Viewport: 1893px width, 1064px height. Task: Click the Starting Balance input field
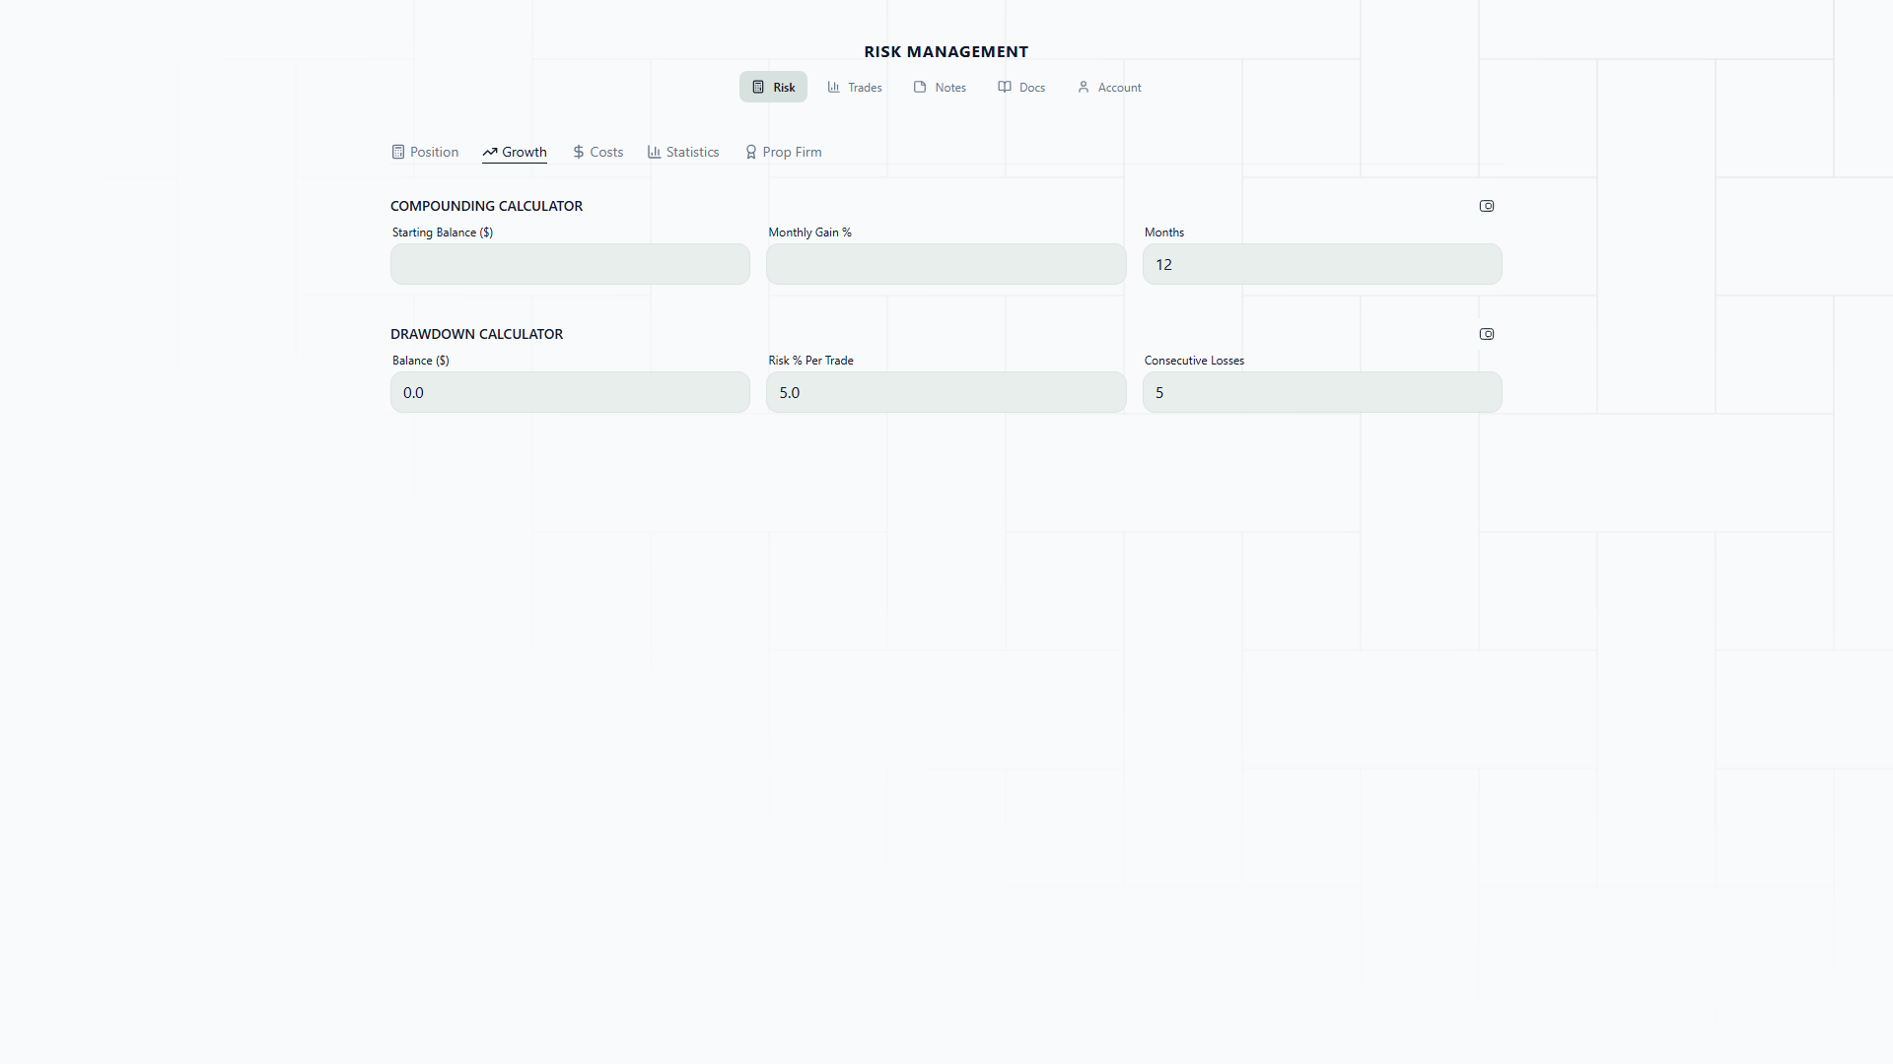[x=570, y=265]
